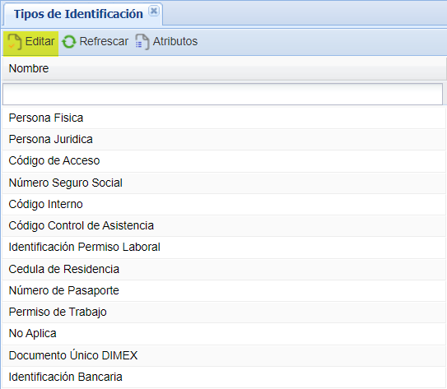The height and width of the screenshot is (389, 447).
Task: Select the Número Seguro Social row
Action: tap(224, 183)
